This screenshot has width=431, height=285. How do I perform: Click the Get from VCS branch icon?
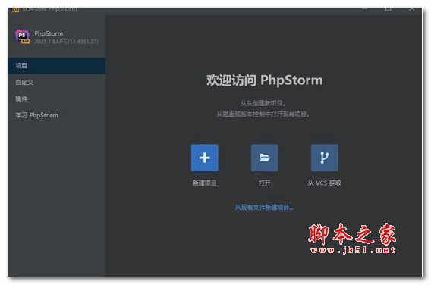[x=324, y=158]
